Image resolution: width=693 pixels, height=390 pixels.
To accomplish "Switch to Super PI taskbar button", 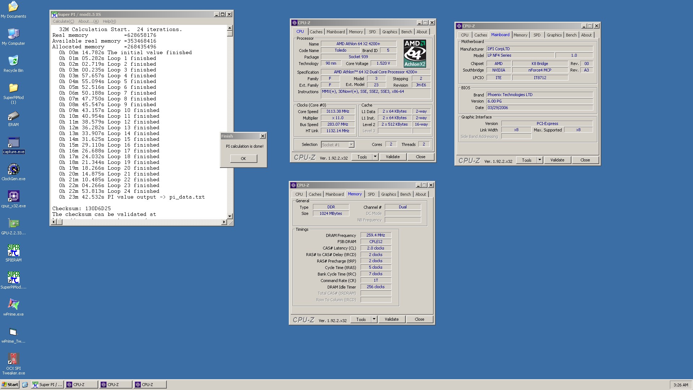I will 47,385.
